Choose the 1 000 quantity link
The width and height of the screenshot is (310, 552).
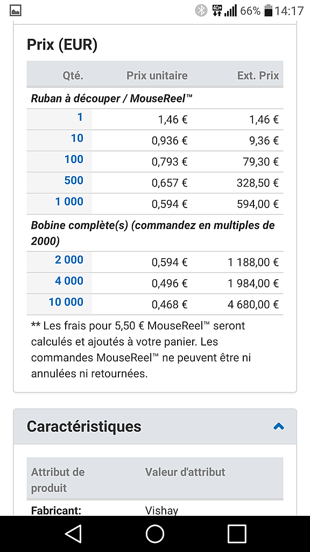tap(69, 202)
